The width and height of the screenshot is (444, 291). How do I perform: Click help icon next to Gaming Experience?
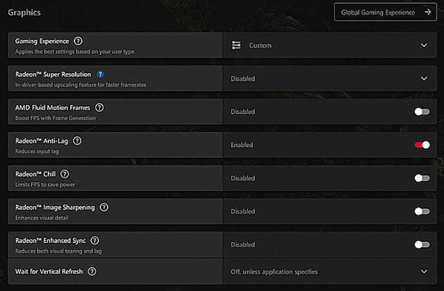coord(78,41)
